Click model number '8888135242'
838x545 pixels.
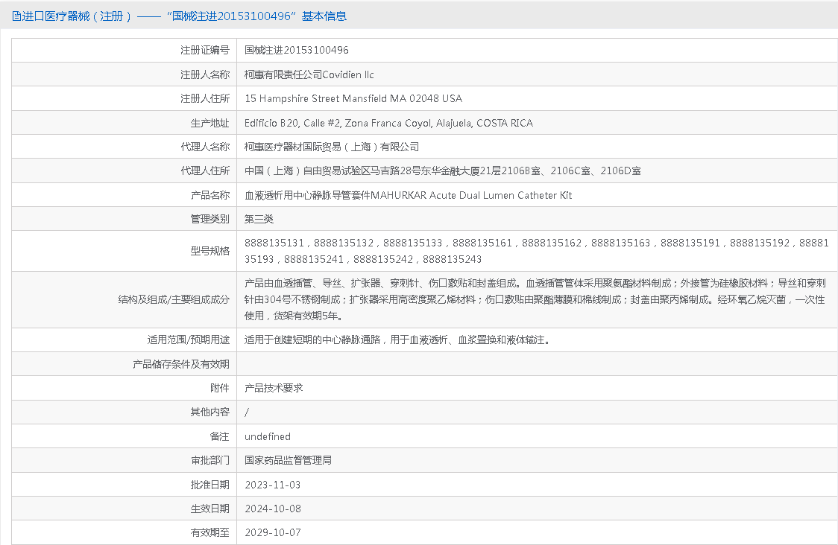pos(383,259)
